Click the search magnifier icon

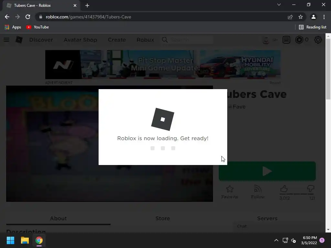pos(165,40)
